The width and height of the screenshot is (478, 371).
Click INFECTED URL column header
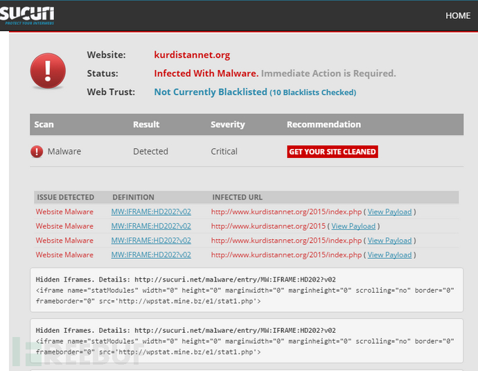237,198
